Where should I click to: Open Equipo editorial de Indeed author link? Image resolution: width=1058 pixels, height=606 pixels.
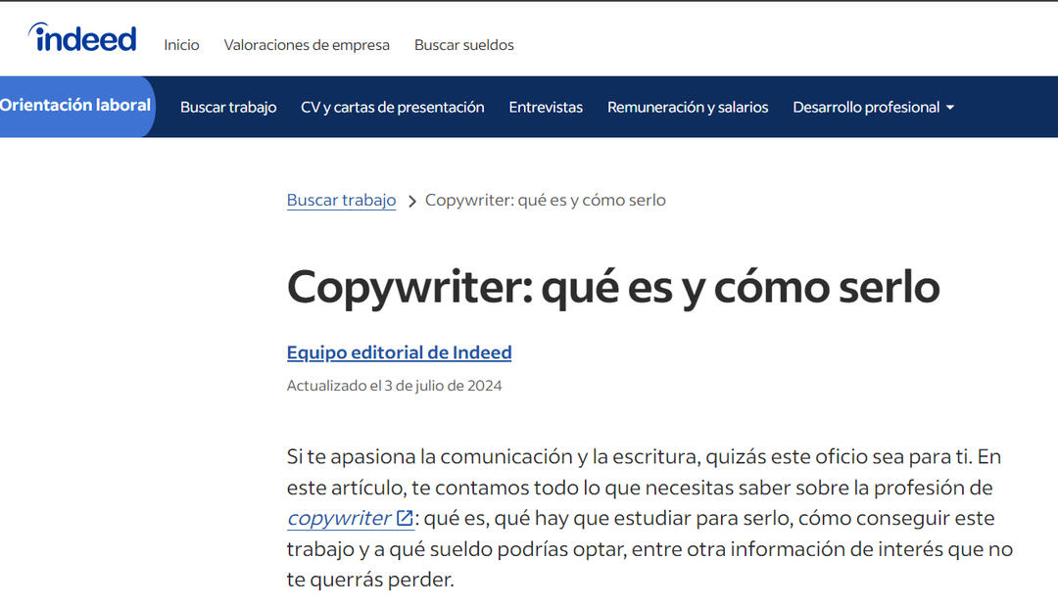(x=399, y=352)
